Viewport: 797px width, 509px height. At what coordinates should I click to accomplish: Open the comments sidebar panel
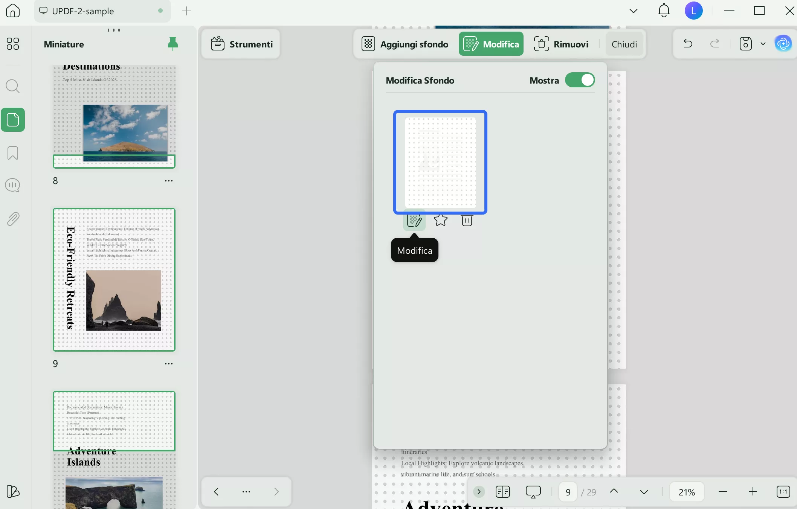pos(13,185)
